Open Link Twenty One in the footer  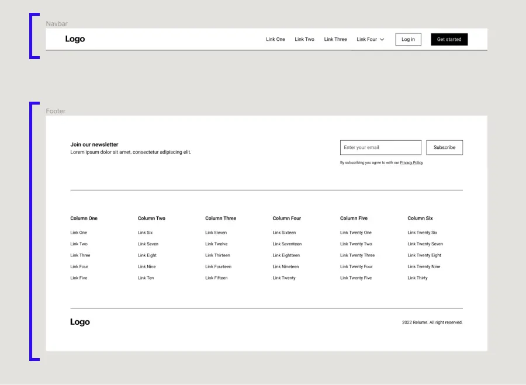[x=356, y=233]
